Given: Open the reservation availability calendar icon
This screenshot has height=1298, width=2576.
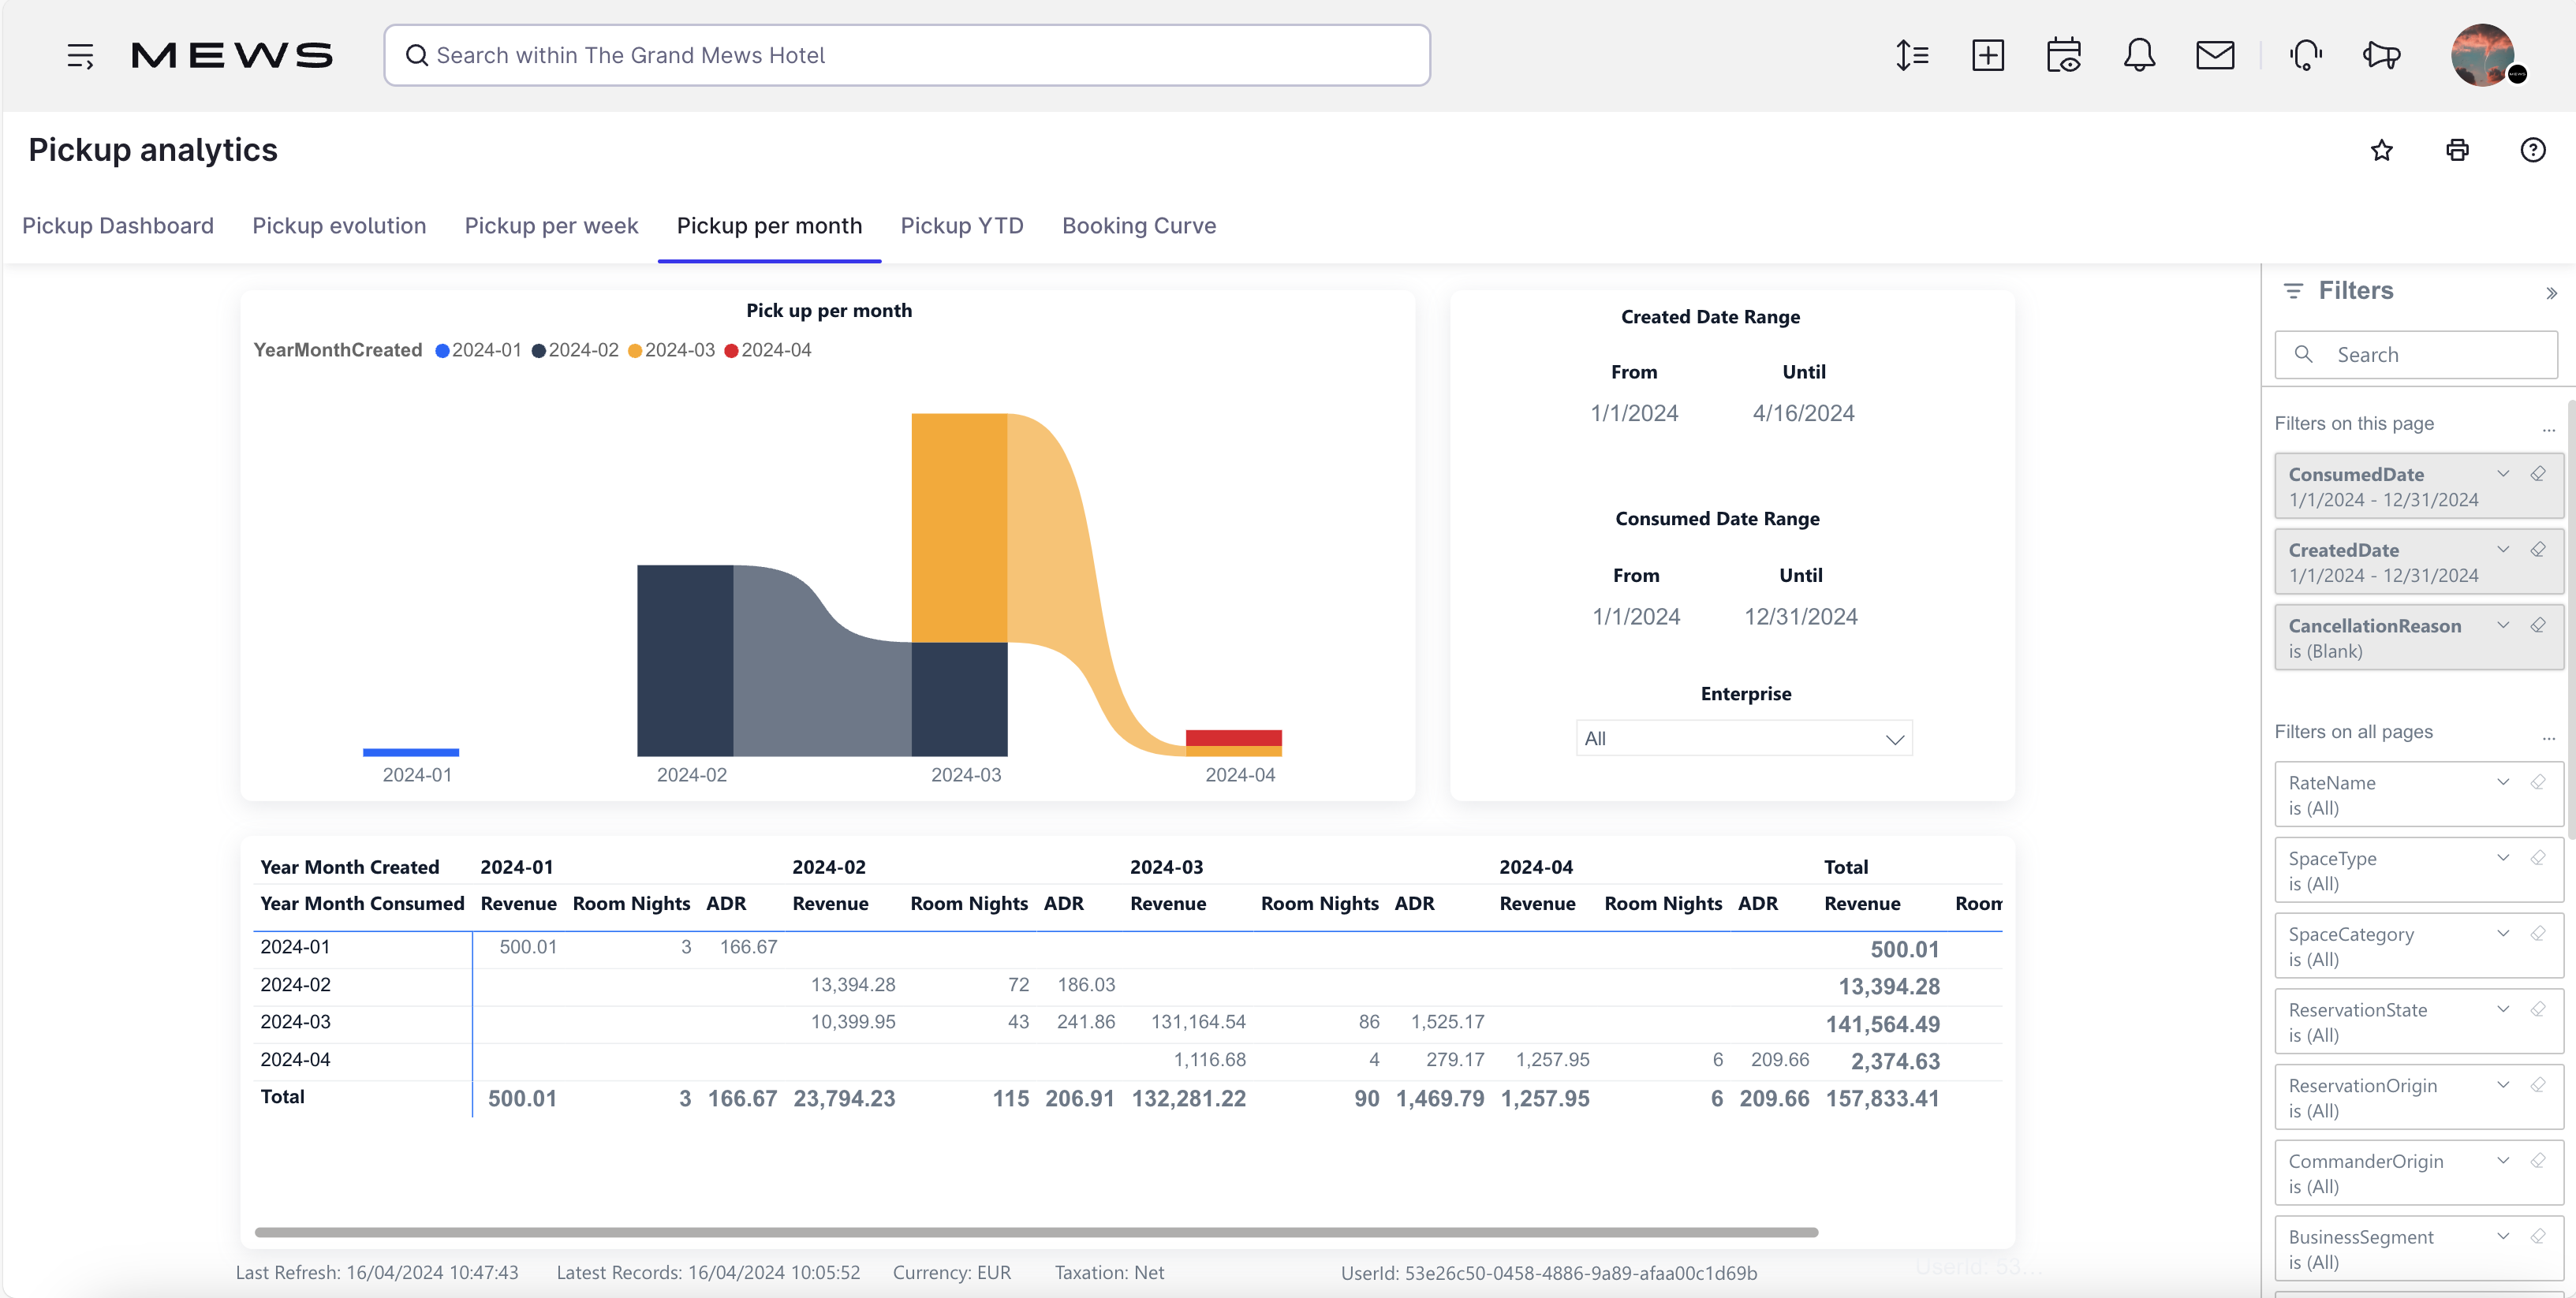Looking at the screenshot, I should (x=2064, y=55).
